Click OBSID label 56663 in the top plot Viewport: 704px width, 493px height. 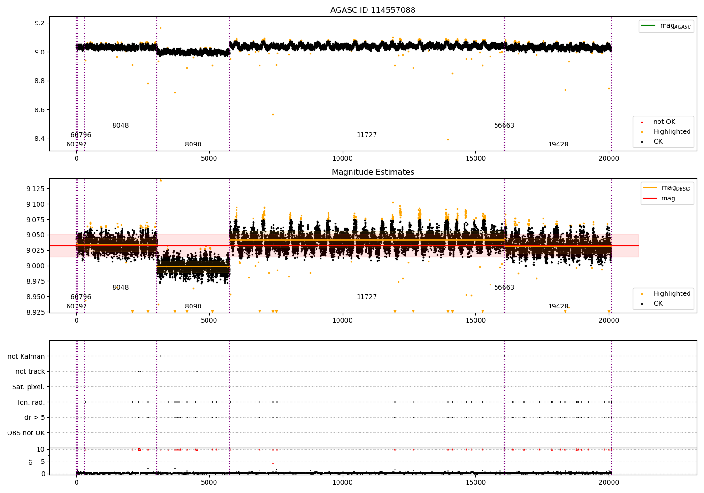tap(505, 126)
